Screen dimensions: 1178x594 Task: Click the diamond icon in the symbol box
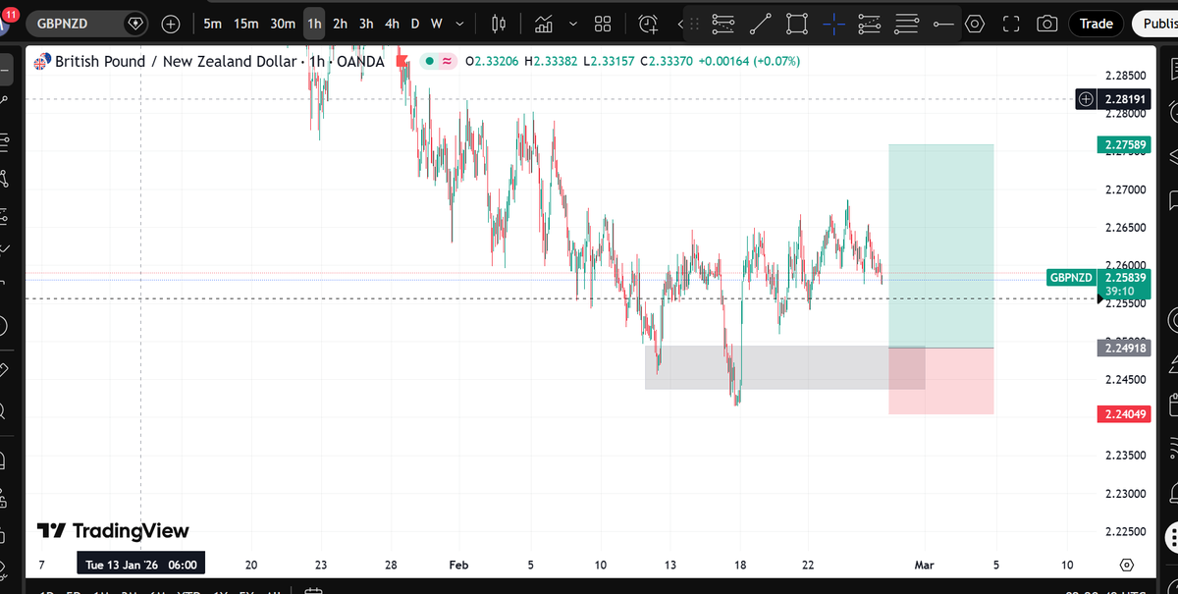(x=135, y=23)
